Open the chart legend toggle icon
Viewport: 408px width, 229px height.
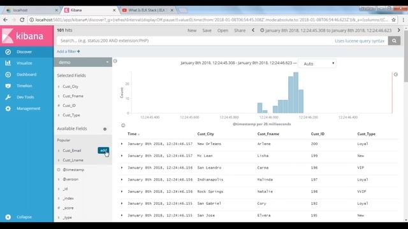click(396, 74)
